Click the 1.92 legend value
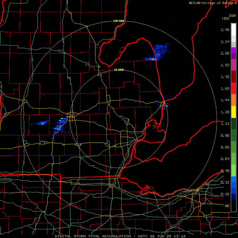The image size is (238, 238). (225, 65)
